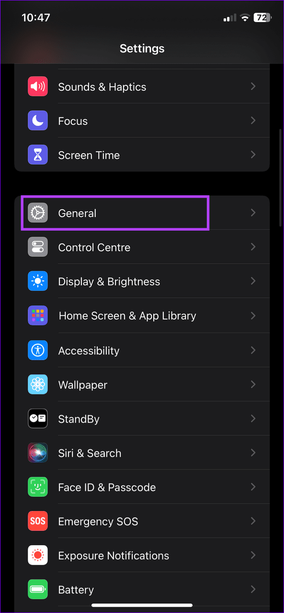Tap the Sounds & Haptics speaker icon
Screen dimensions: 284x613
(x=37, y=87)
